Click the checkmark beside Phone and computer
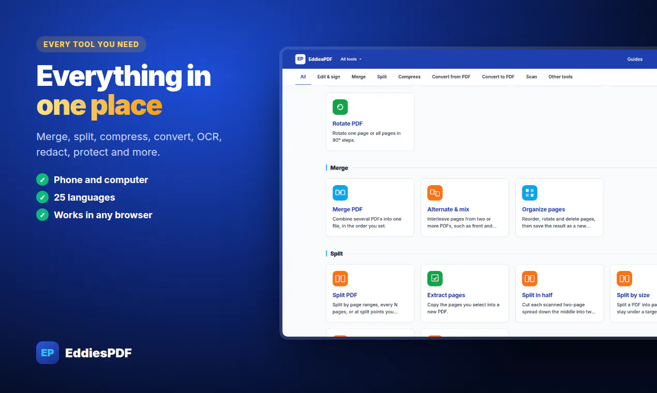Screen dimensions: 657x393 42,179
